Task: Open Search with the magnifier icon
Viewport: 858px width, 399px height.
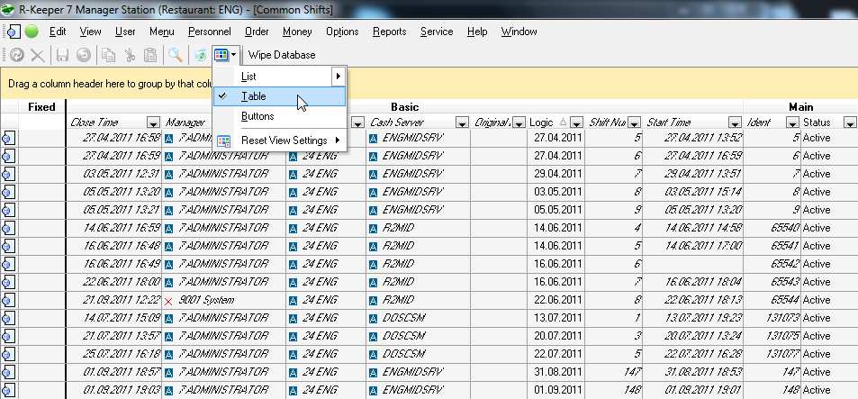Action: click(x=175, y=55)
